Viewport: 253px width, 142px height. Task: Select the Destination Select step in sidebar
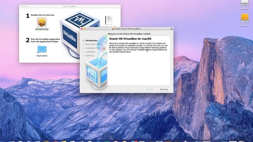click(94, 44)
